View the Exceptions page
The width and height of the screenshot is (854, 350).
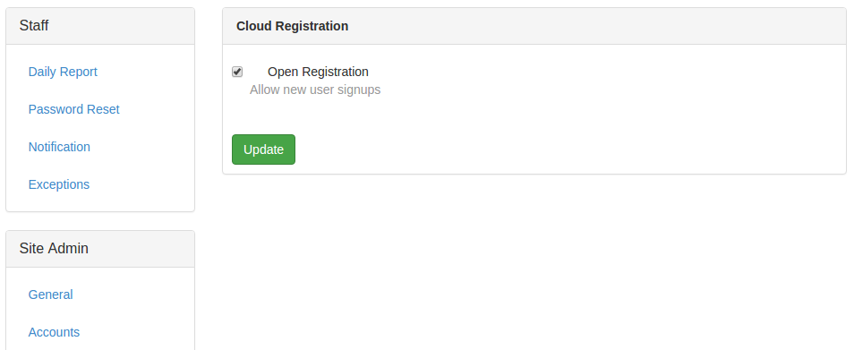(59, 184)
